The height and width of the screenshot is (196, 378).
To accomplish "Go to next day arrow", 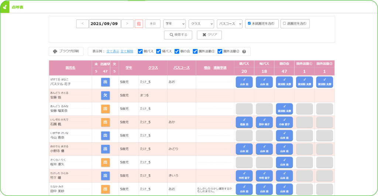I will [x=127, y=24].
